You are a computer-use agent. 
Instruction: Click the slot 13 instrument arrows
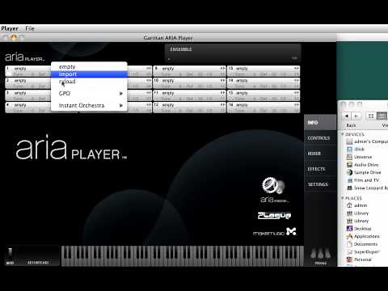click(x=297, y=69)
